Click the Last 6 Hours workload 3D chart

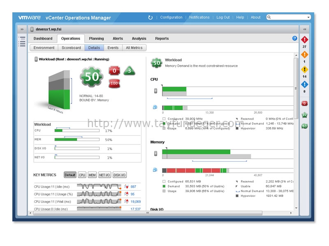coord(59,90)
